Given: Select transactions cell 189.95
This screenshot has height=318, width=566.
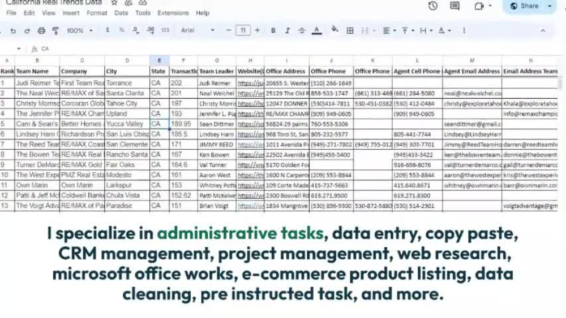Looking at the screenshot, I should (183, 124).
